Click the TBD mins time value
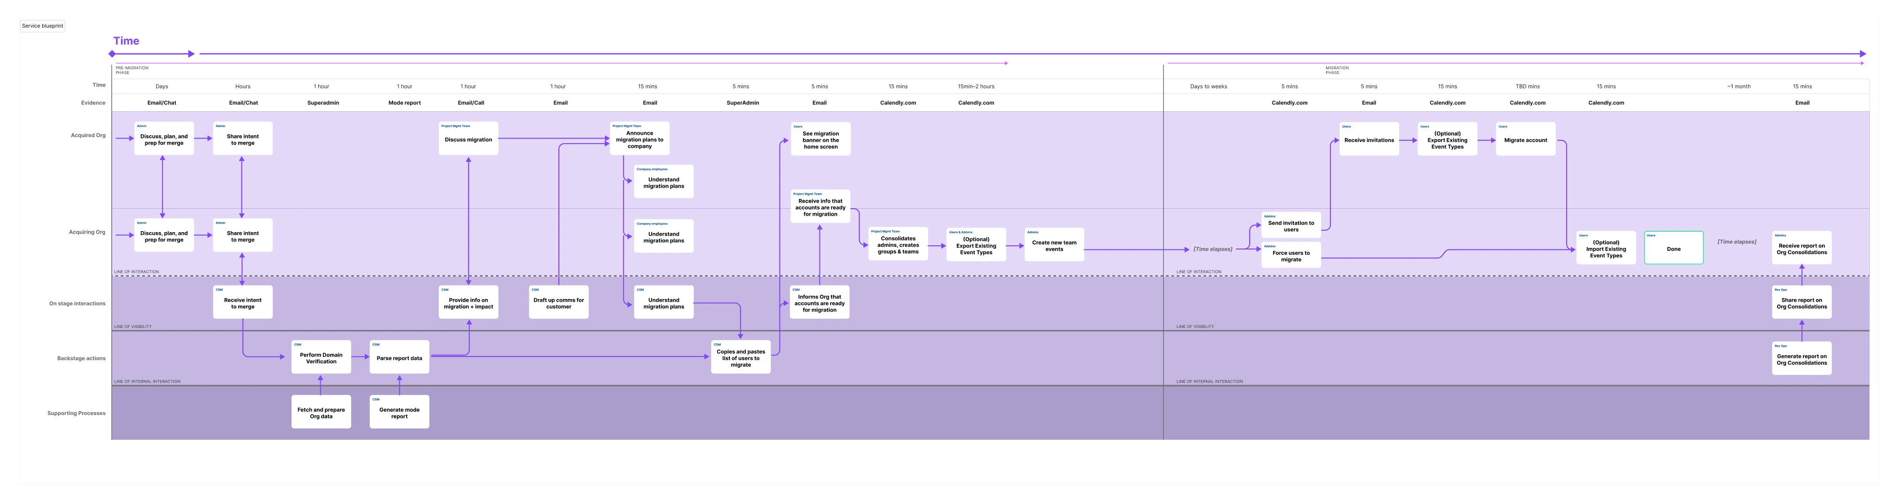The image size is (1898, 503). pos(1527,87)
